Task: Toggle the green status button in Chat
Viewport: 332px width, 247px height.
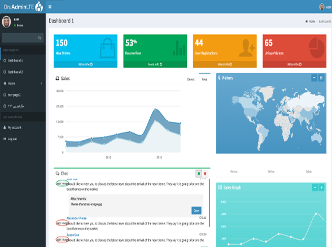Action: [199, 174]
